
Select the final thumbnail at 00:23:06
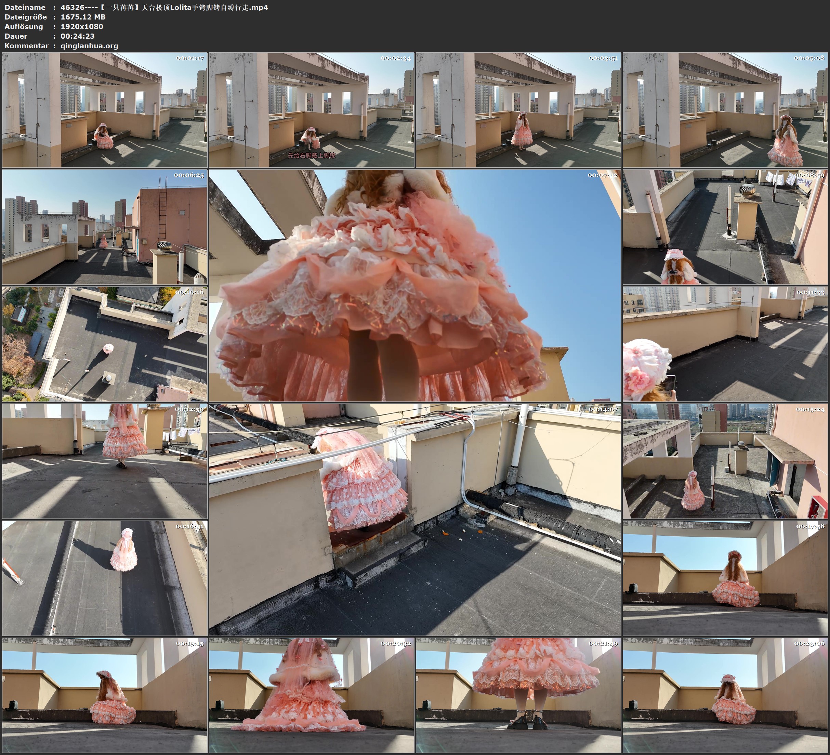coord(725,695)
